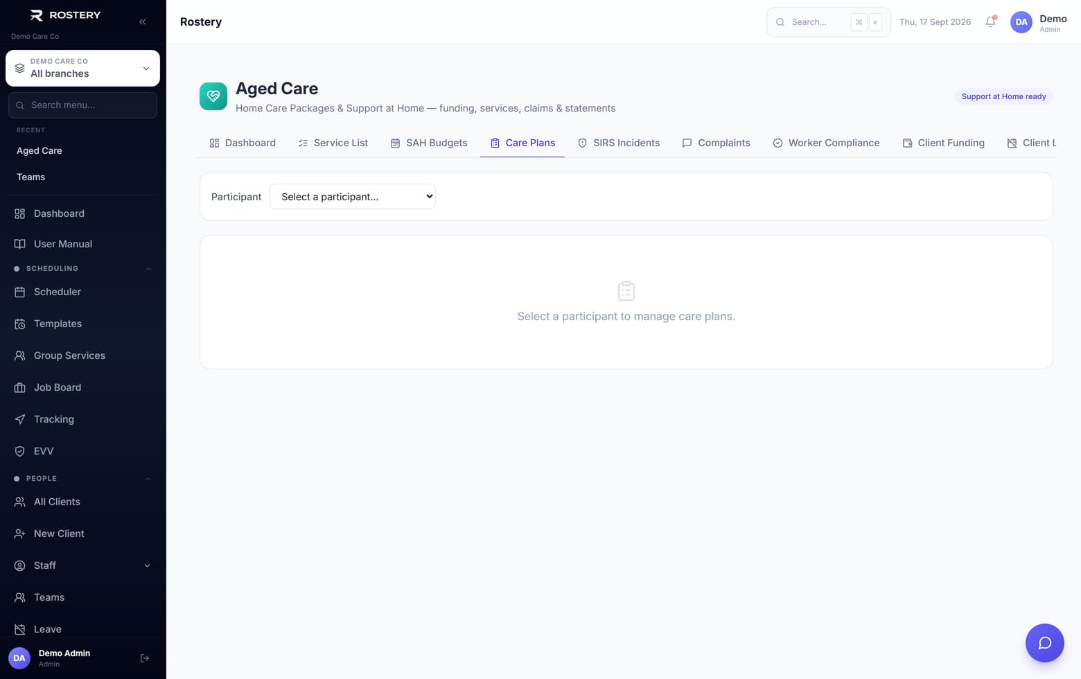
Task: Click the date Thu, 17 Sept 2026
Action: 935,22
